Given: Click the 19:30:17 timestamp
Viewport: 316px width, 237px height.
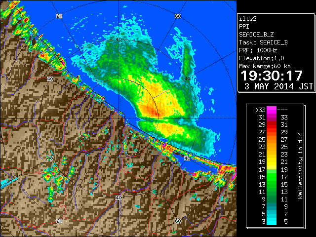Looking at the screenshot, I should [x=272, y=76].
